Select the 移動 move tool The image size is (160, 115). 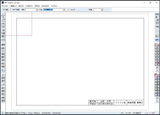(3, 66)
